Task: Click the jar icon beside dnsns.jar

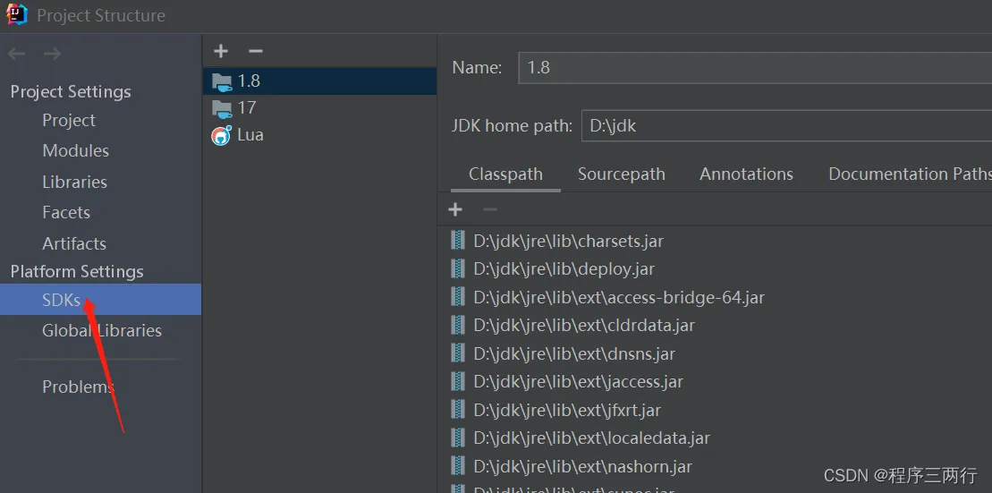Action: [457, 353]
